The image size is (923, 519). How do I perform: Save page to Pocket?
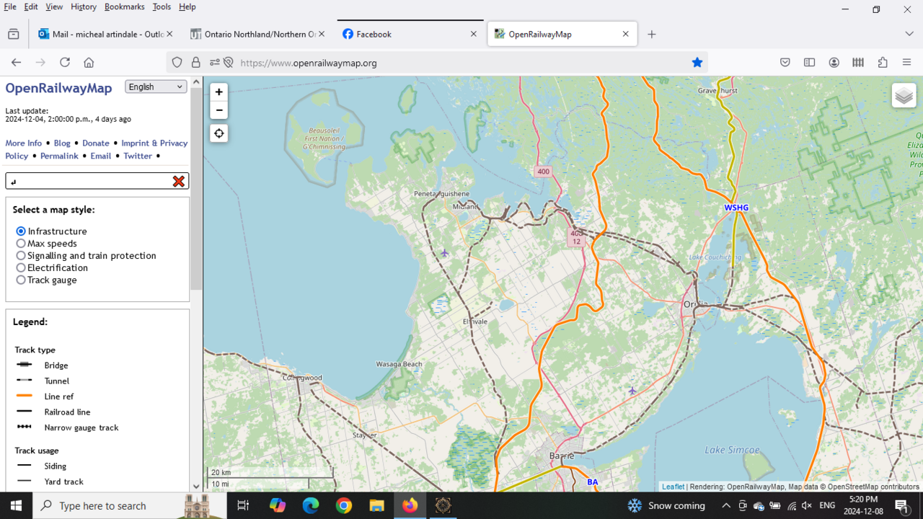(785, 63)
